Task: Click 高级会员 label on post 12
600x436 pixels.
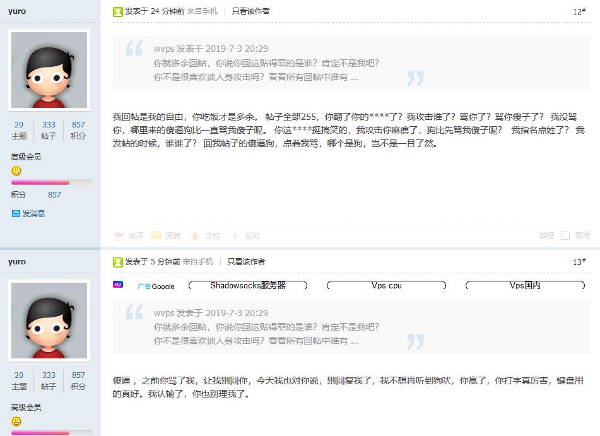Action: [x=26, y=157]
